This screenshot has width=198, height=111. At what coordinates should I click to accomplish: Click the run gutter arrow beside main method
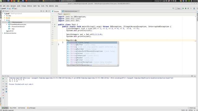point(55,27)
